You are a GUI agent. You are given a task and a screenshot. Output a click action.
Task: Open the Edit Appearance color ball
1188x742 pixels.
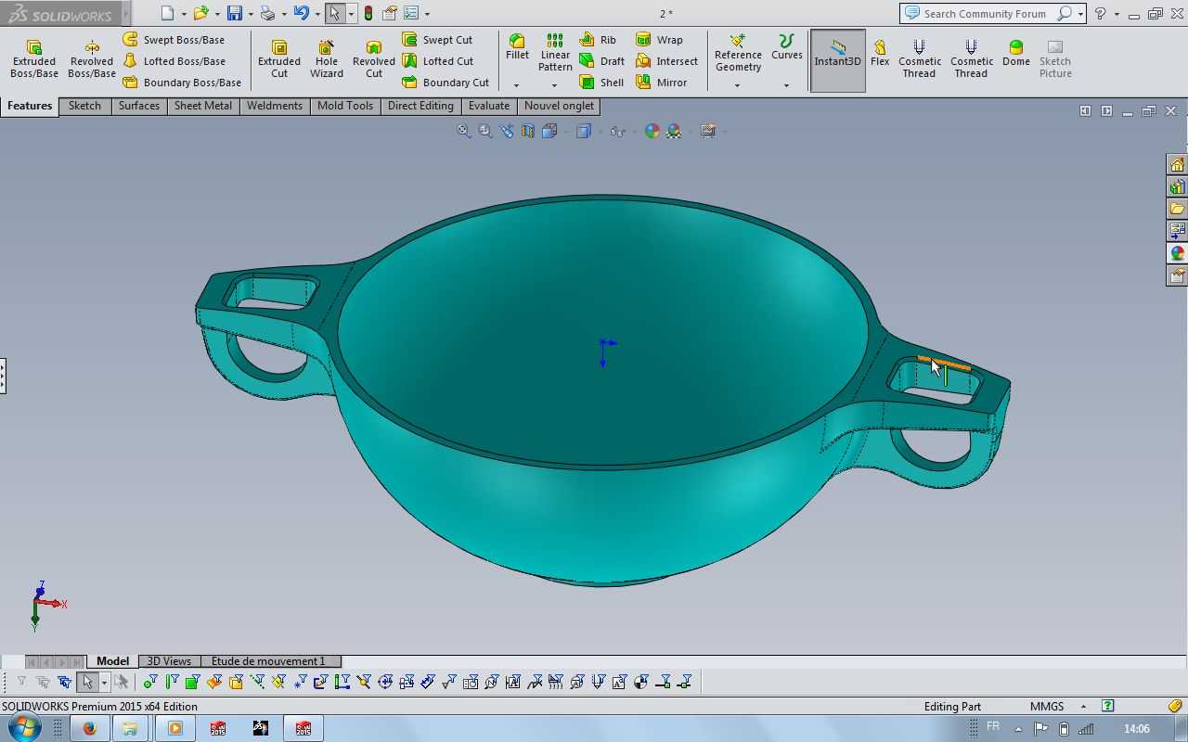(x=652, y=132)
